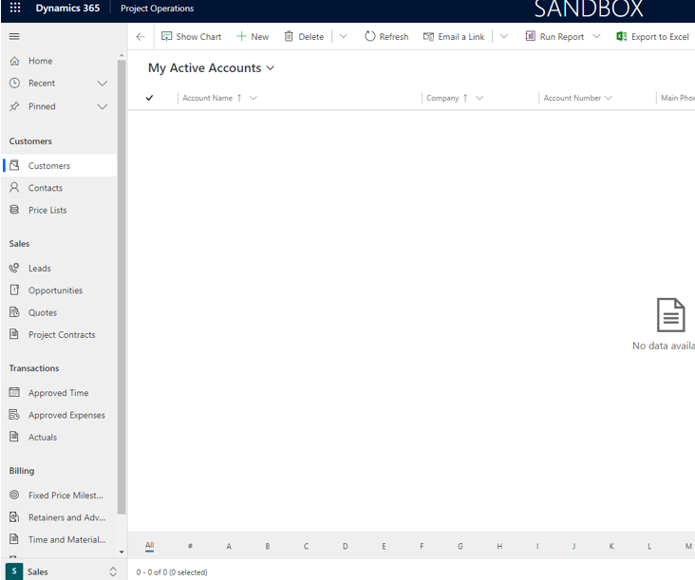
Task: Open the Dynamics 365 app launcher grid
Action: (x=15, y=8)
